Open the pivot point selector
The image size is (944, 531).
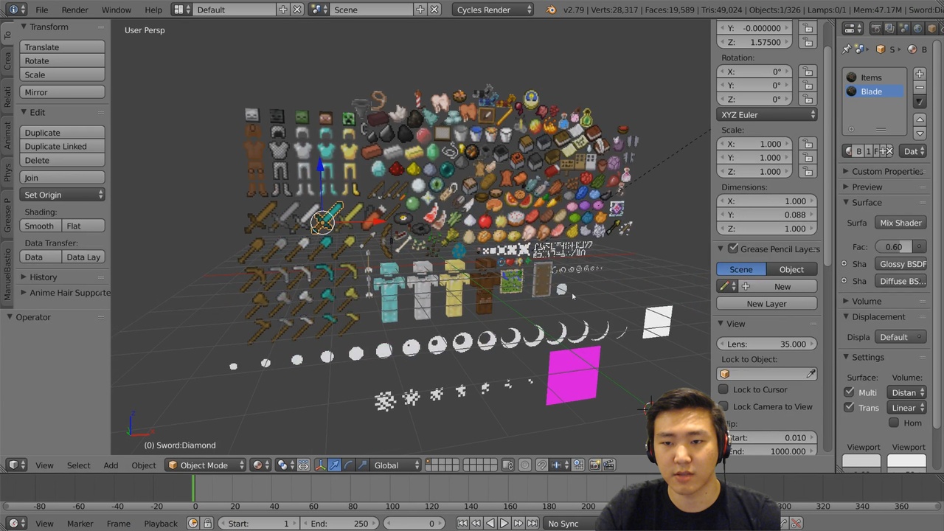286,465
